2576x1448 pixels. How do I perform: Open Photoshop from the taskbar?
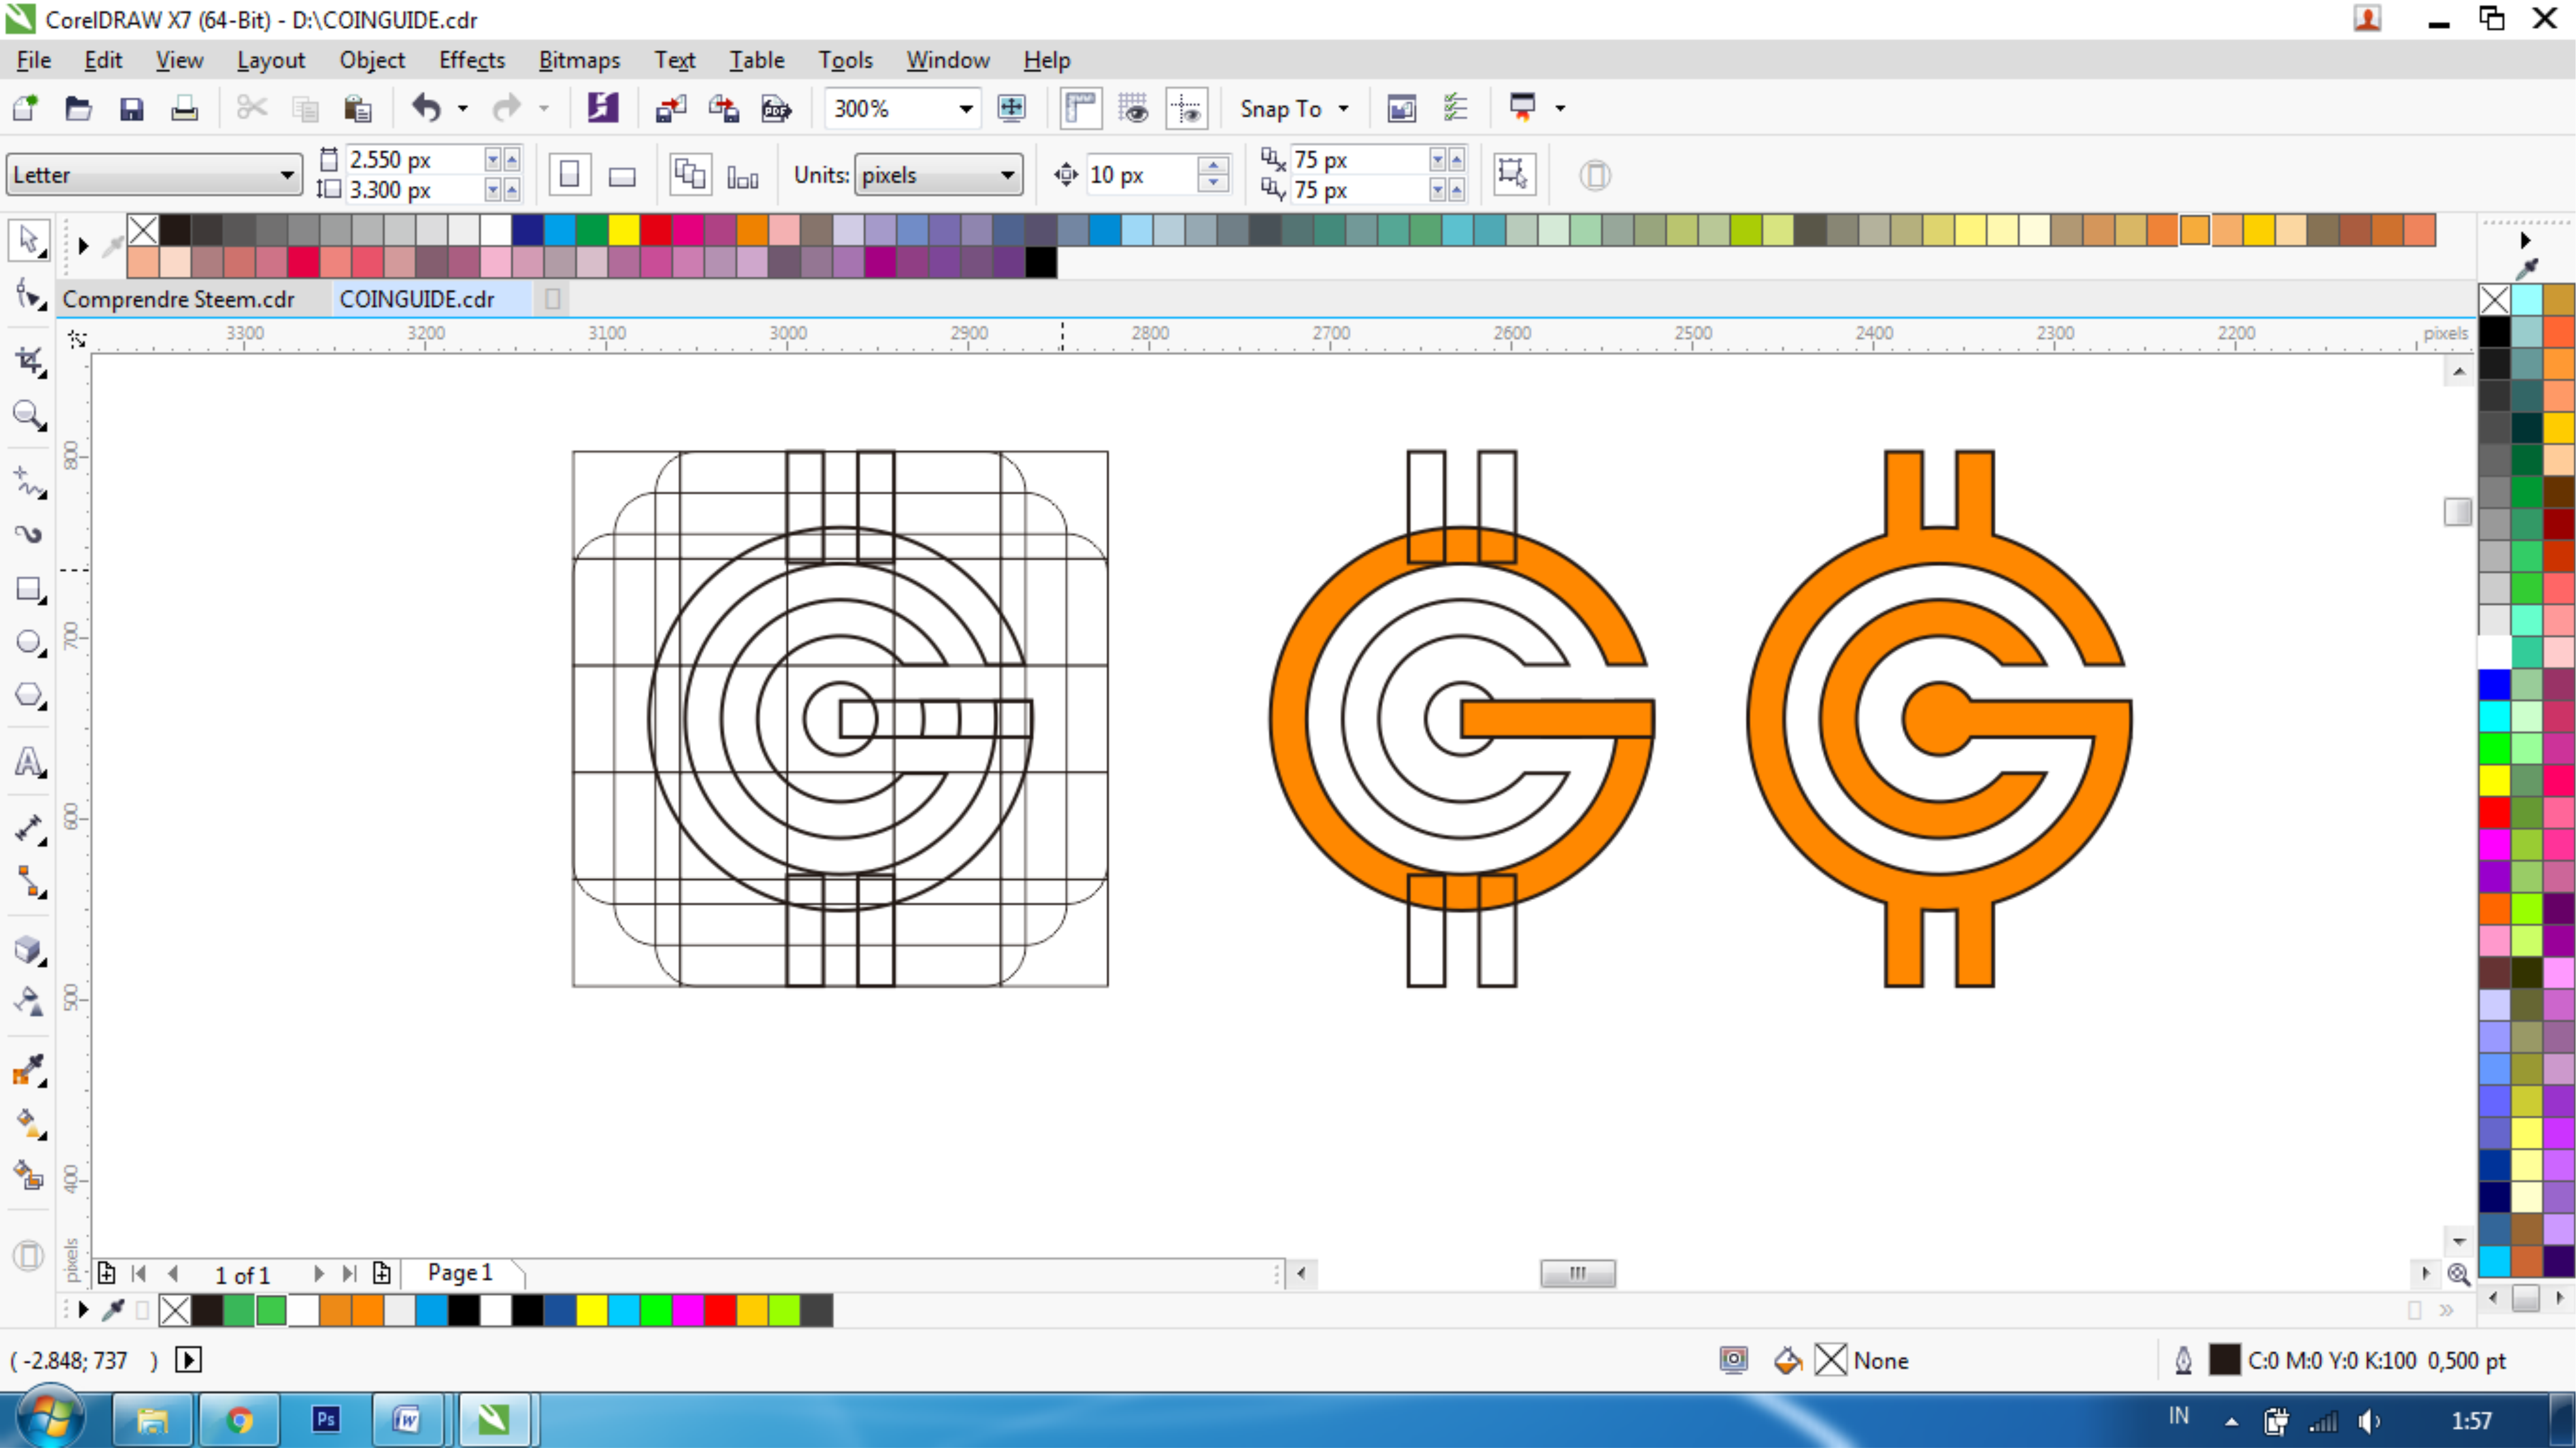pyautogui.click(x=326, y=1419)
